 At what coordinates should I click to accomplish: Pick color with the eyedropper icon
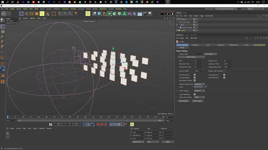point(206,87)
